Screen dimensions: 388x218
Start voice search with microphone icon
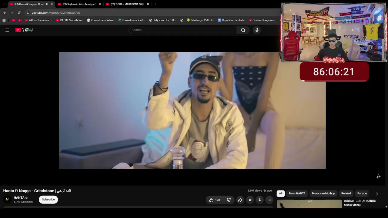pos(257,30)
